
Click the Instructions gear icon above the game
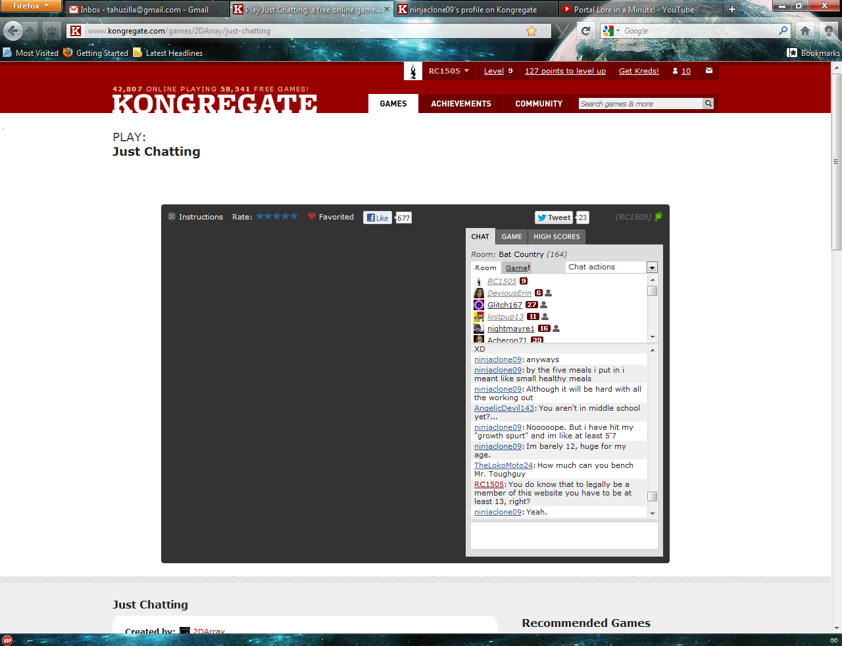(x=171, y=217)
